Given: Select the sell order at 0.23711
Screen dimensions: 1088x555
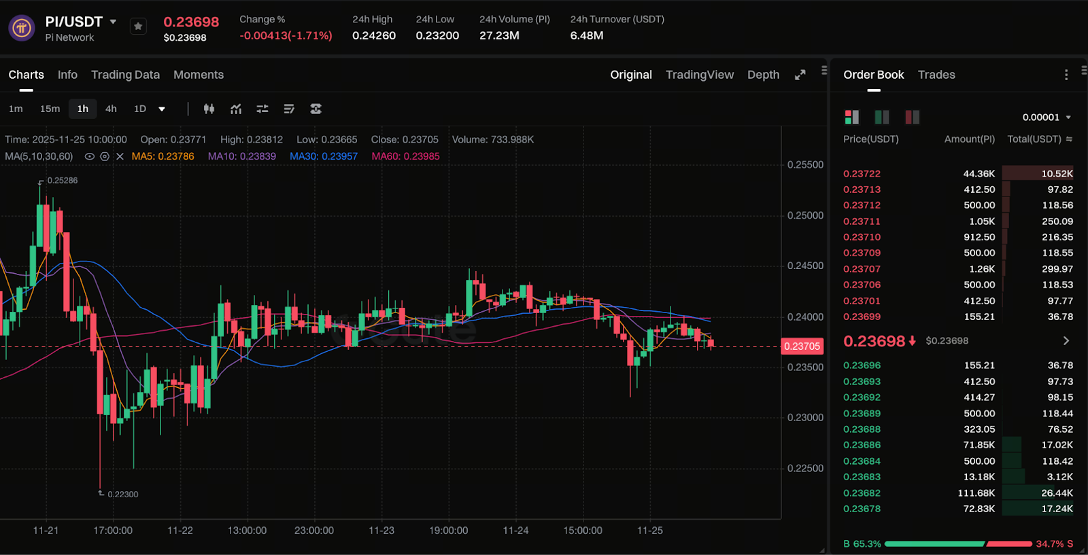Looking at the screenshot, I should [x=958, y=221].
